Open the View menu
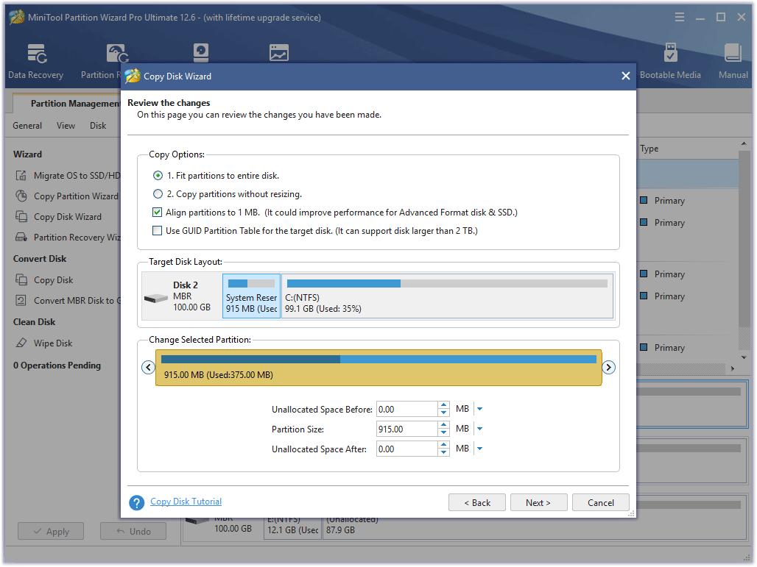Viewport: 757px width, 567px height. (66, 126)
